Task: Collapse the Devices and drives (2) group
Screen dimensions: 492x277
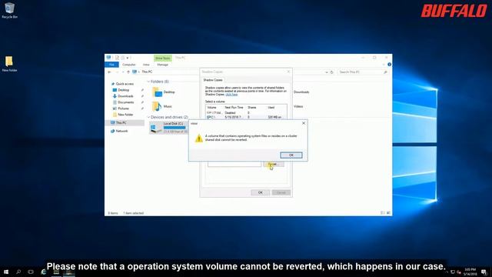Action: tap(148, 117)
